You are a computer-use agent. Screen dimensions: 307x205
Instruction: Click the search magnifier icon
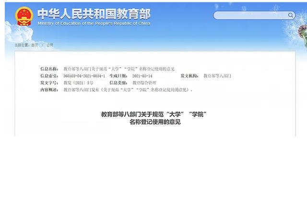[x=291, y=15]
